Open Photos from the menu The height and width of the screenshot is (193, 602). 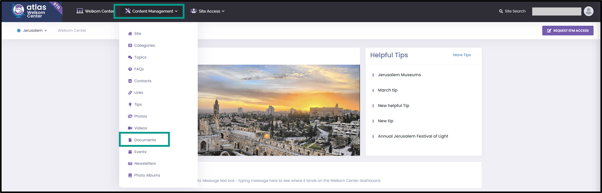coord(141,116)
